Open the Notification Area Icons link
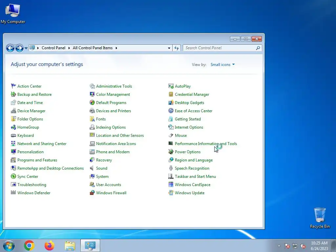This screenshot has height=252, width=336. click(116, 144)
